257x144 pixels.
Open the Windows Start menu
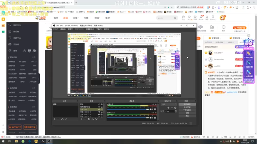pos(3,141)
